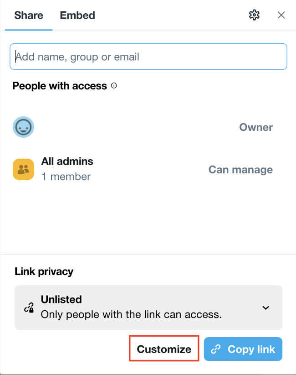Open share settings gear icon

[x=254, y=15]
